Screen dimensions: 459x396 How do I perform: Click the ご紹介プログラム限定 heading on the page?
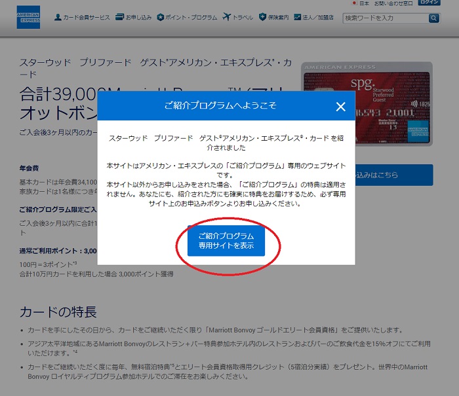(58, 209)
